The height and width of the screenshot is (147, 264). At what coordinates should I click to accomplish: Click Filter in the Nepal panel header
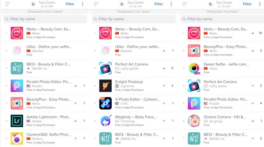point(247,4)
